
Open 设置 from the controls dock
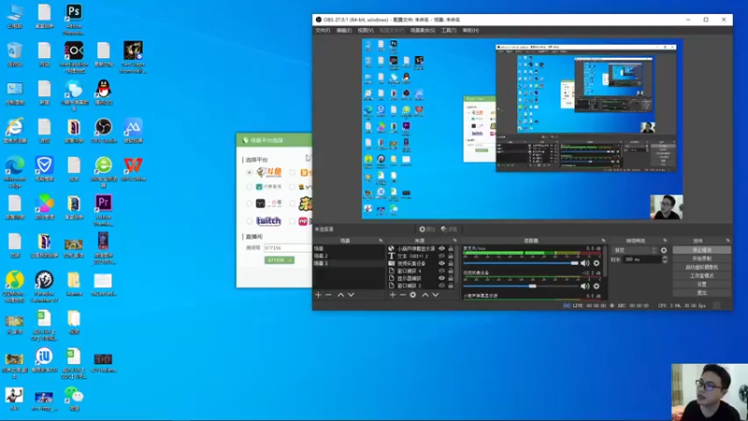tap(701, 284)
